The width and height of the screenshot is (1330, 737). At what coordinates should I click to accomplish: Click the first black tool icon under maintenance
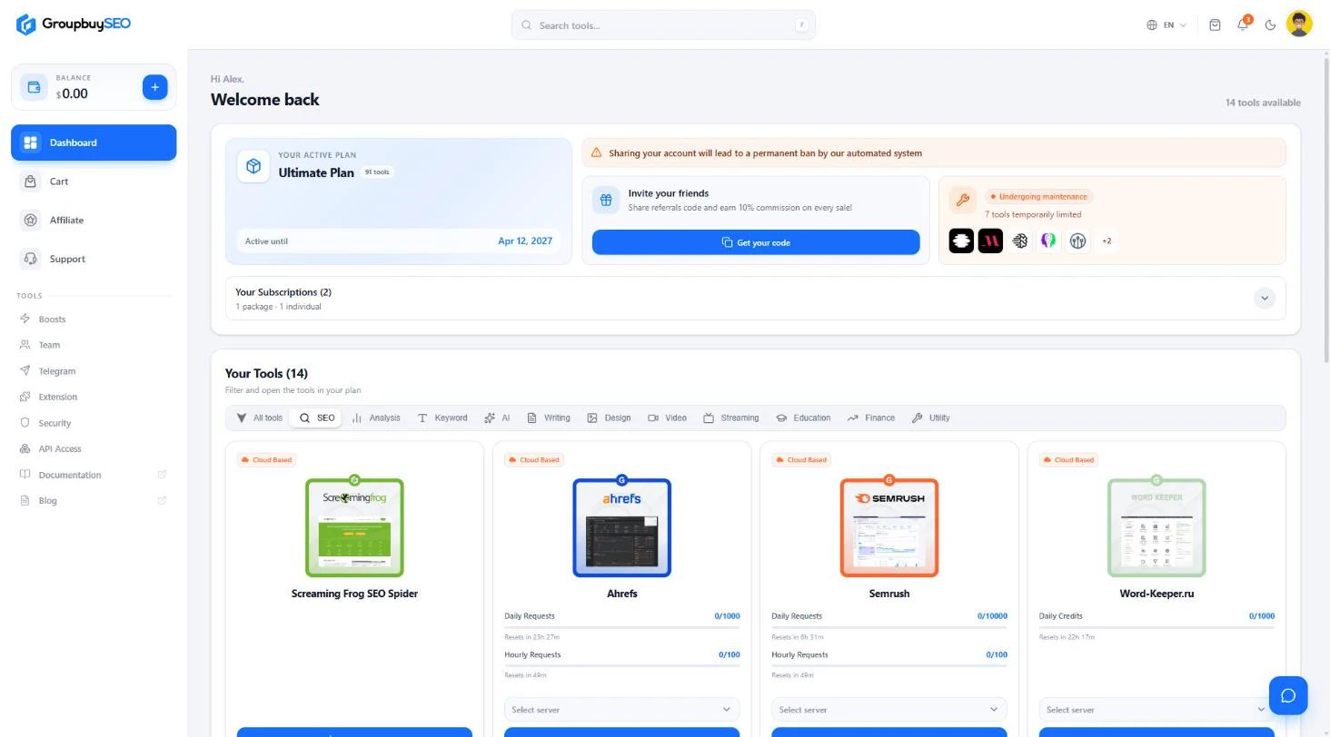[x=961, y=241]
